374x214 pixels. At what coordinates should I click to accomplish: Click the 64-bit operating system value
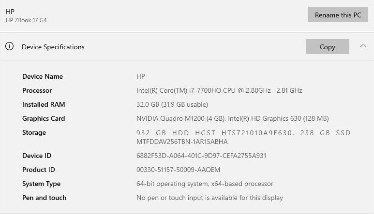(205, 184)
